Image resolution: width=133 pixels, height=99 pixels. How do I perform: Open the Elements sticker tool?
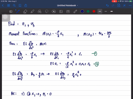[x=54, y=12]
